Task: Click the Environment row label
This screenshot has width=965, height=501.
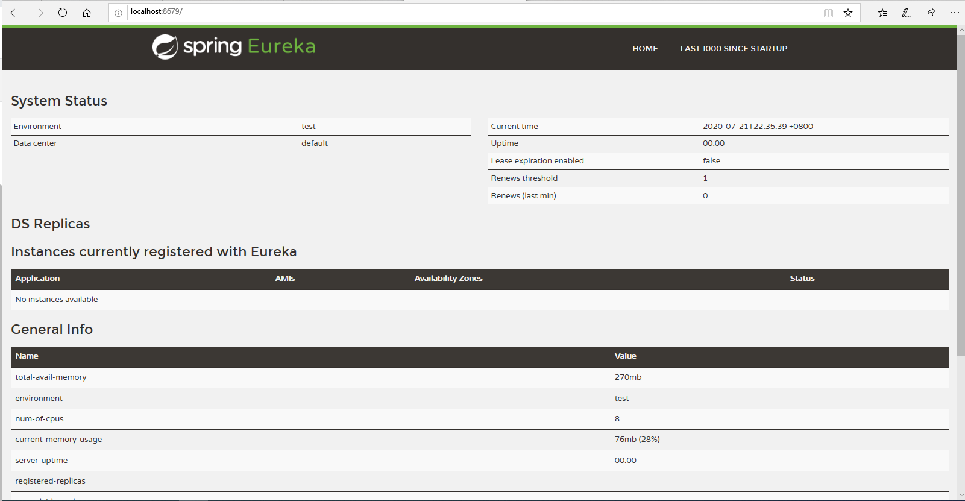Action: coord(37,127)
